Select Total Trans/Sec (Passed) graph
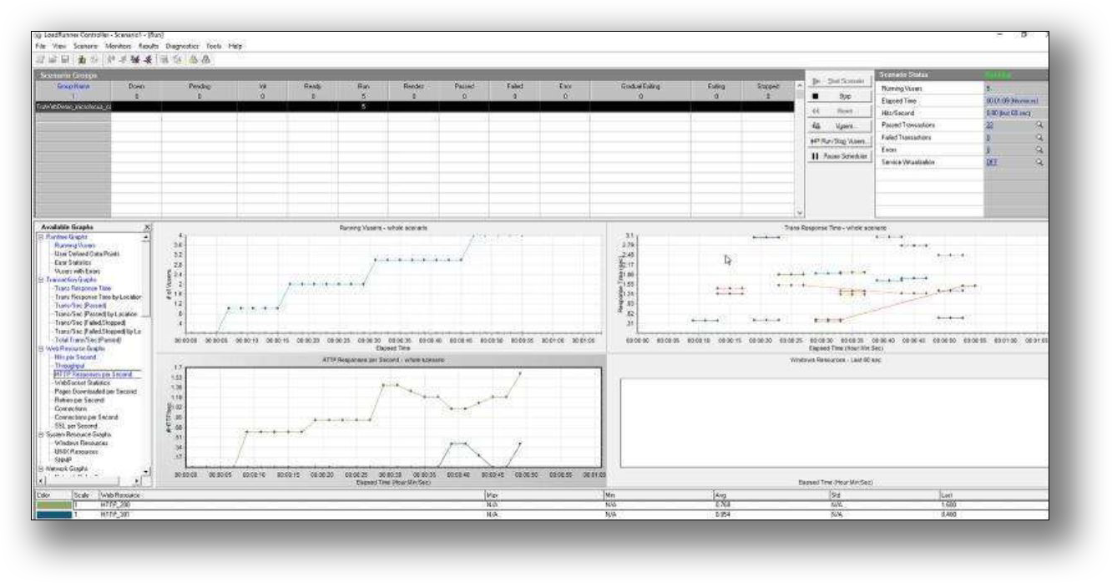 pyautogui.click(x=87, y=339)
